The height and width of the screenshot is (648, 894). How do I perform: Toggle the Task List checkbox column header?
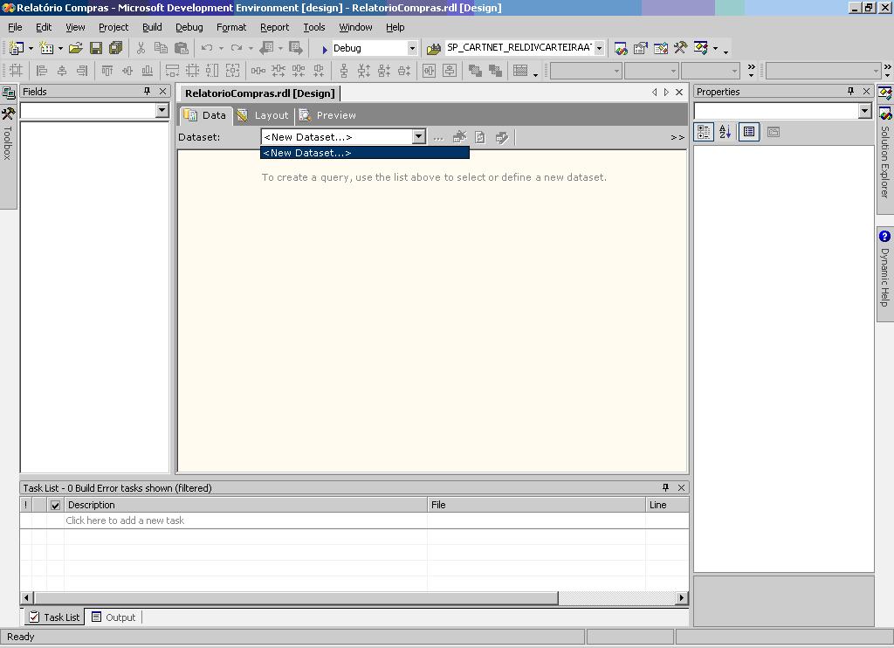56,505
